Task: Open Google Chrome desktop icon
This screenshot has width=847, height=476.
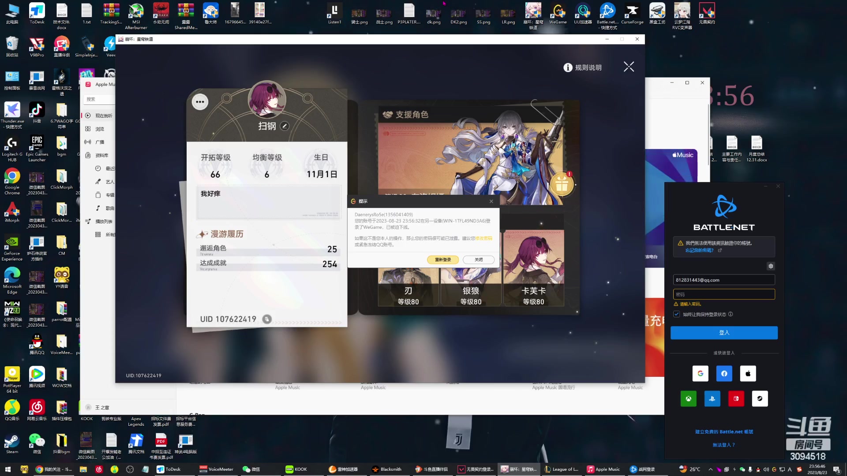Action: click(12, 182)
